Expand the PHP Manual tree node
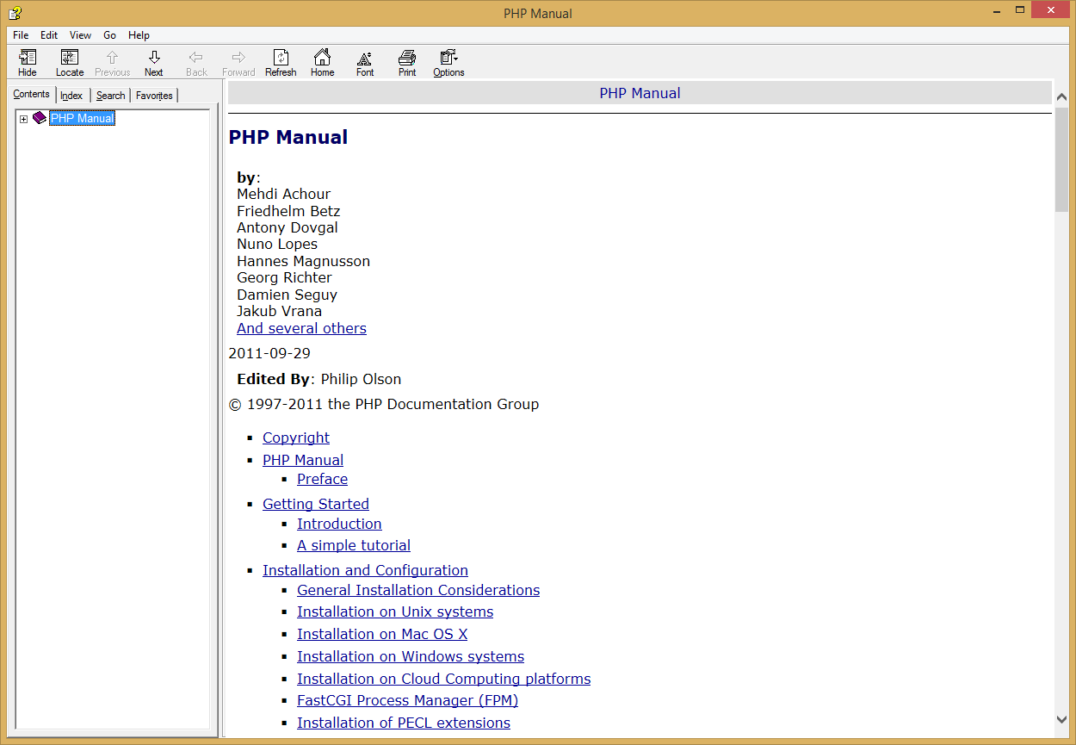This screenshot has height=745, width=1076. click(x=23, y=119)
